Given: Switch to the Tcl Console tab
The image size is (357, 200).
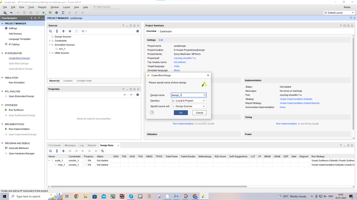Looking at the screenshot, I should pyautogui.click(x=54, y=145).
